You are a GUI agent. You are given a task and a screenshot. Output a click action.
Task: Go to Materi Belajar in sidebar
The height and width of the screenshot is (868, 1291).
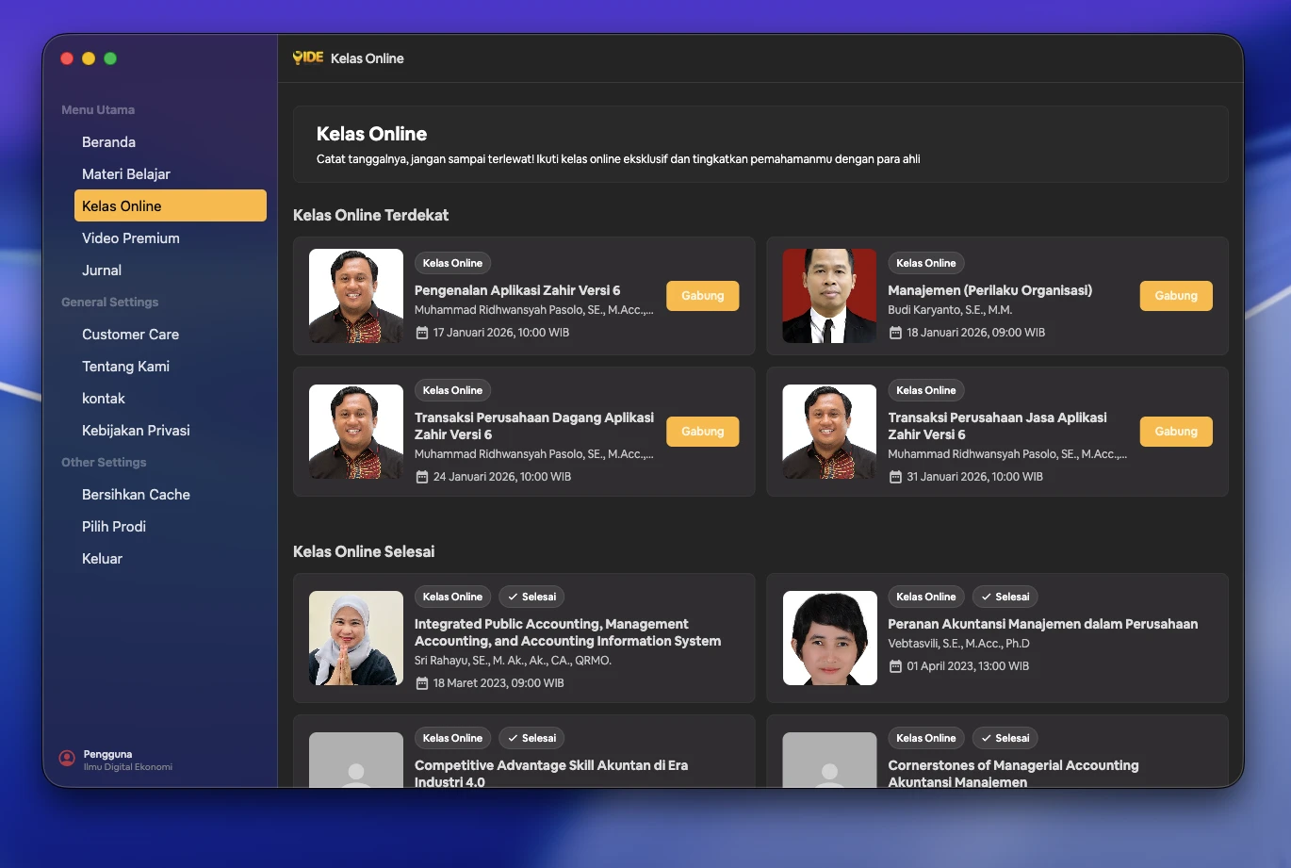(126, 174)
